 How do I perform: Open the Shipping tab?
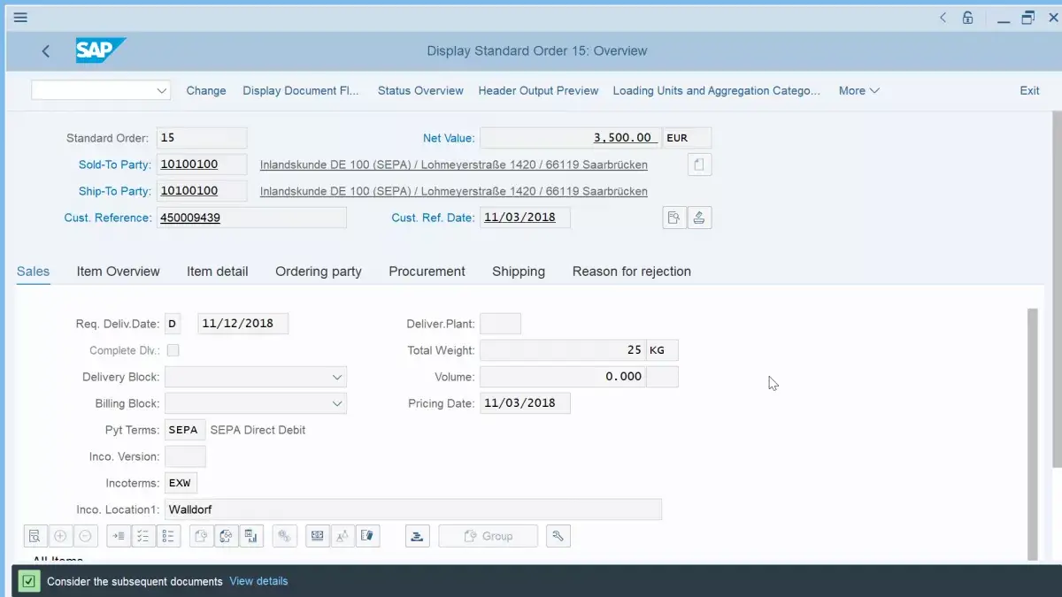[519, 272]
